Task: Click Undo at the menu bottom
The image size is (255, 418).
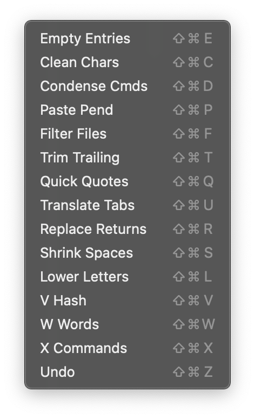Action: 127,372
